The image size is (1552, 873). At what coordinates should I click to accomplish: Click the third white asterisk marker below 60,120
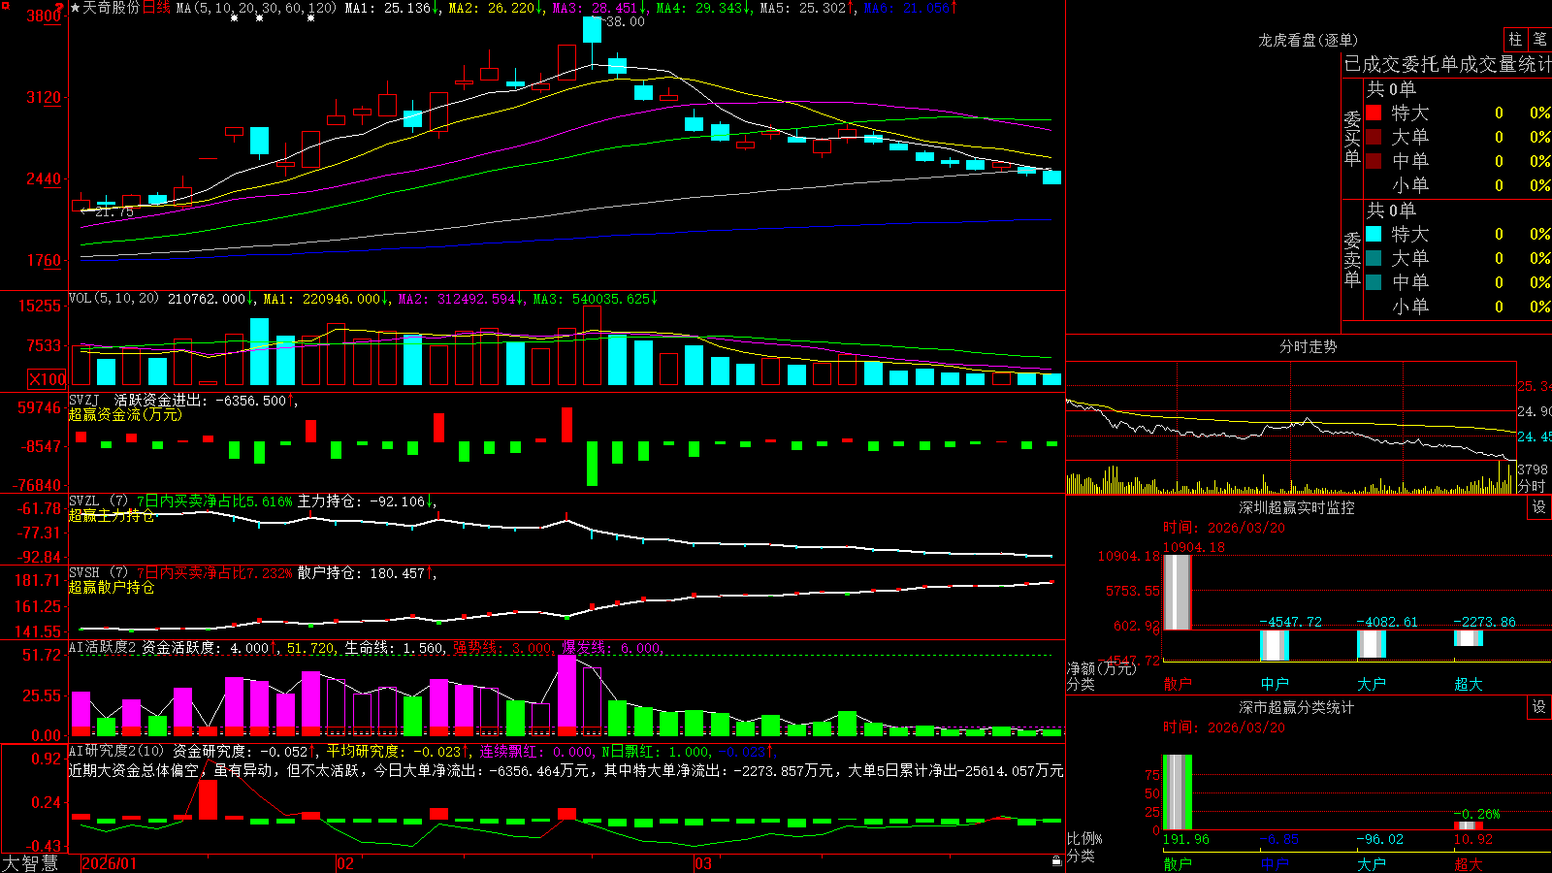(310, 18)
